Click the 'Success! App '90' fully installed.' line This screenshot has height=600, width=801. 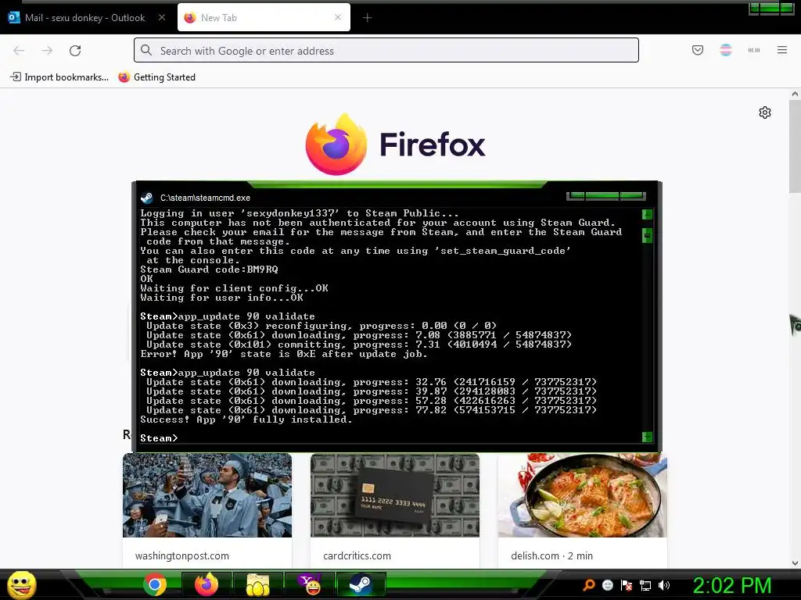point(246,420)
